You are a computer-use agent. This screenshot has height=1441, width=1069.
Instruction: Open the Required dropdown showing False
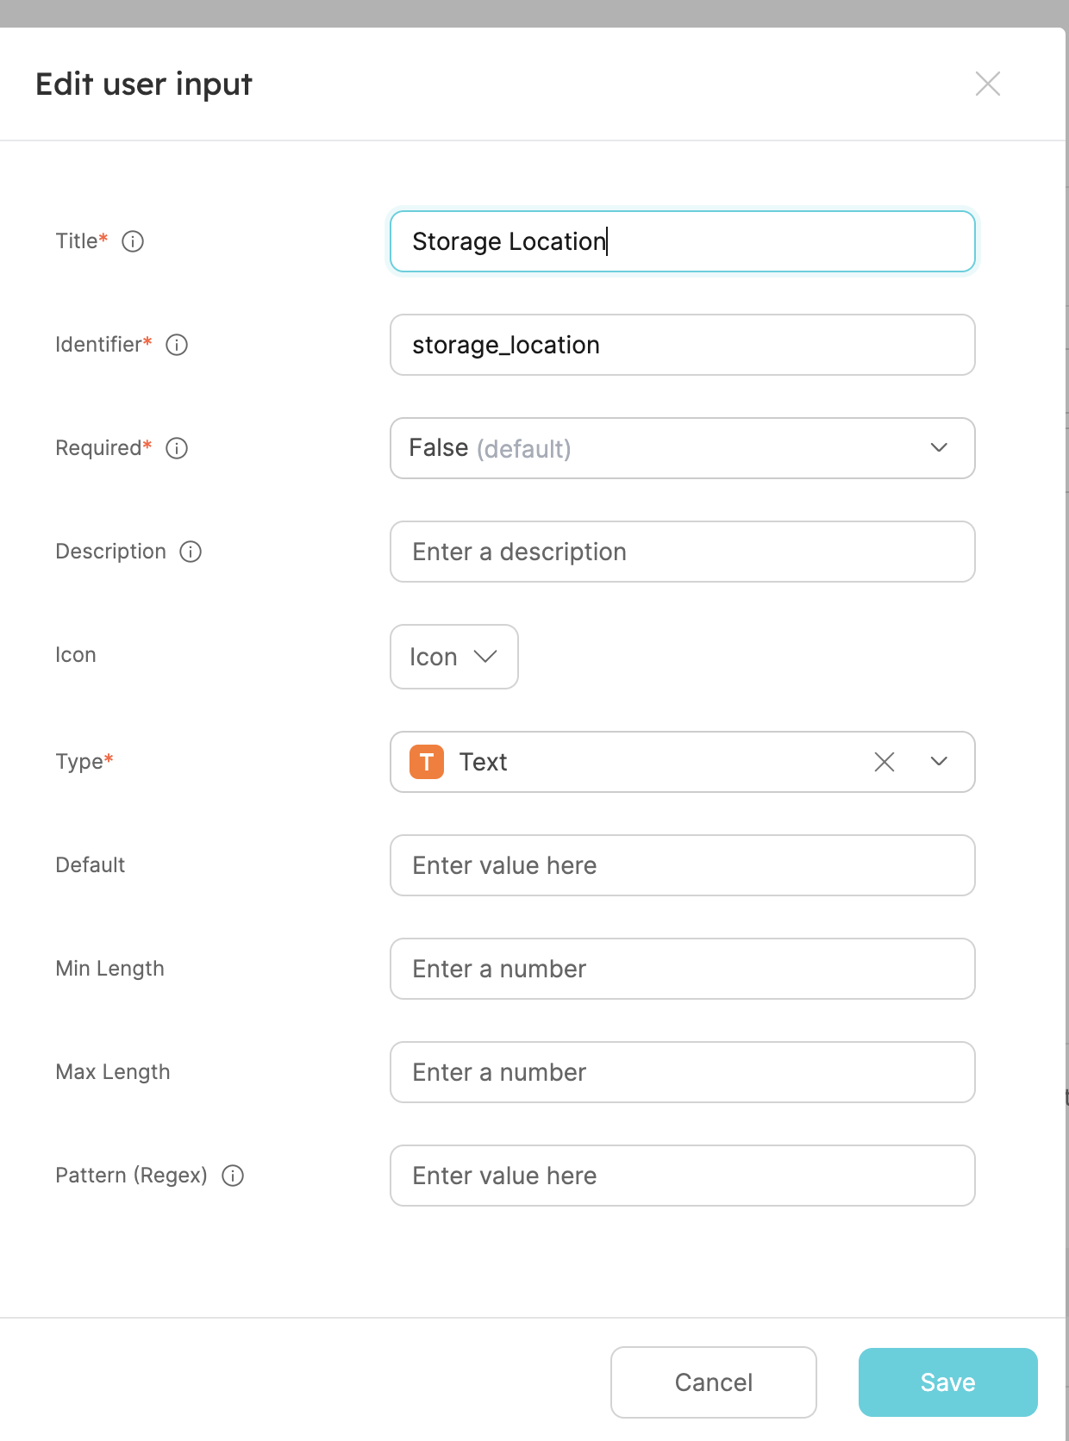tap(683, 448)
